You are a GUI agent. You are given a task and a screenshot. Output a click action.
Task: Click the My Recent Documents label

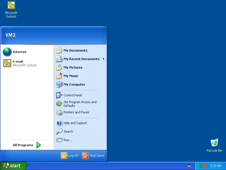tap(82, 59)
